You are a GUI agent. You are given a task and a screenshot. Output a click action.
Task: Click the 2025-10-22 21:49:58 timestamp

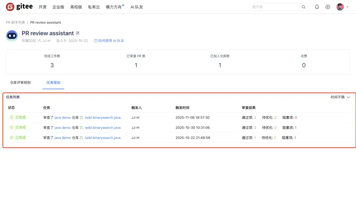pyautogui.click(x=193, y=138)
